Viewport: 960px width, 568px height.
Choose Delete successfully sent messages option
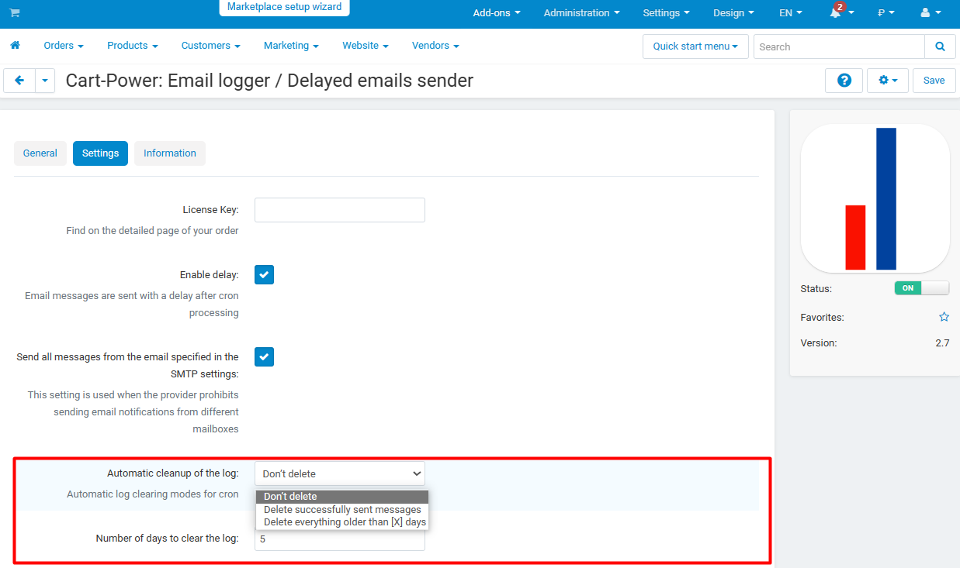coord(342,510)
